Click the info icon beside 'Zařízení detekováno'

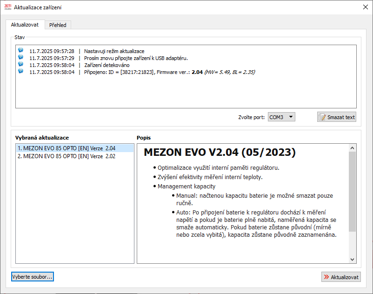tap(20, 64)
